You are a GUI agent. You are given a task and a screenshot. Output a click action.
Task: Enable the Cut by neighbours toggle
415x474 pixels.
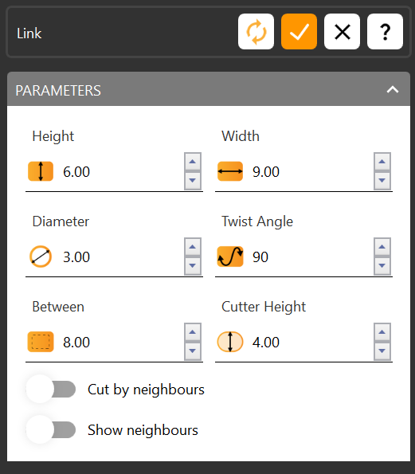tap(51, 389)
